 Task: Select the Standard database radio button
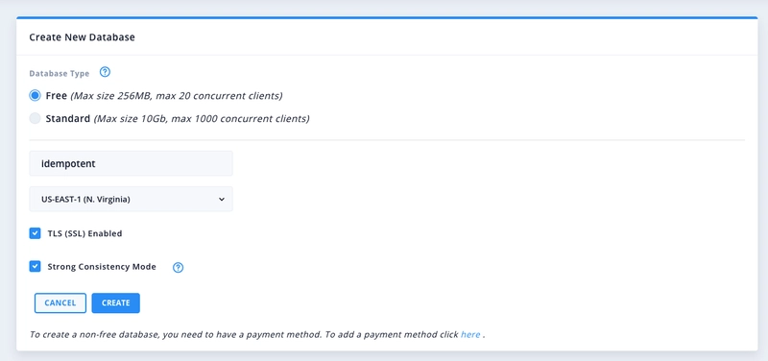(x=35, y=118)
